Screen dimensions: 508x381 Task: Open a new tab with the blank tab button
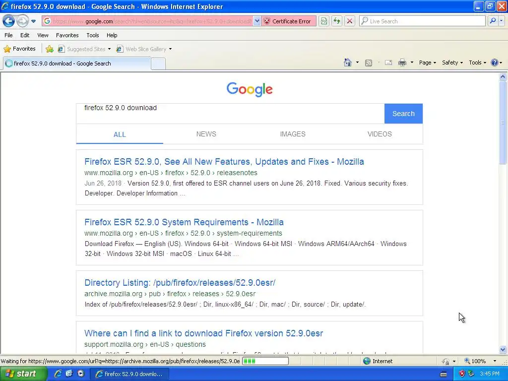click(158, 64)
